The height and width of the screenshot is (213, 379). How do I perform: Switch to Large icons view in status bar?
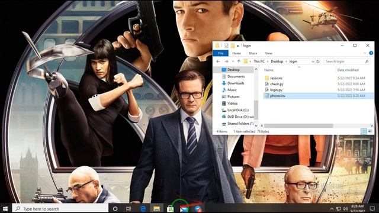(x=370, y=131)
